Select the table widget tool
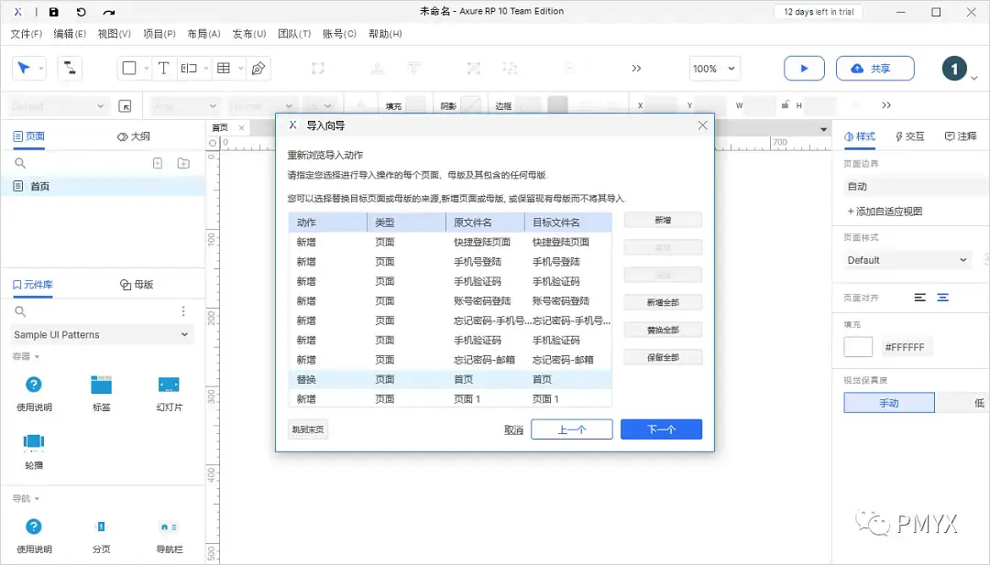This screenshot has width=990, height=565. pos(225,68)
